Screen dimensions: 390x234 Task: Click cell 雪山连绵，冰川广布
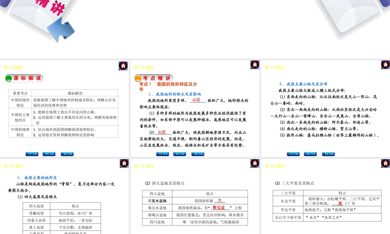75,213
